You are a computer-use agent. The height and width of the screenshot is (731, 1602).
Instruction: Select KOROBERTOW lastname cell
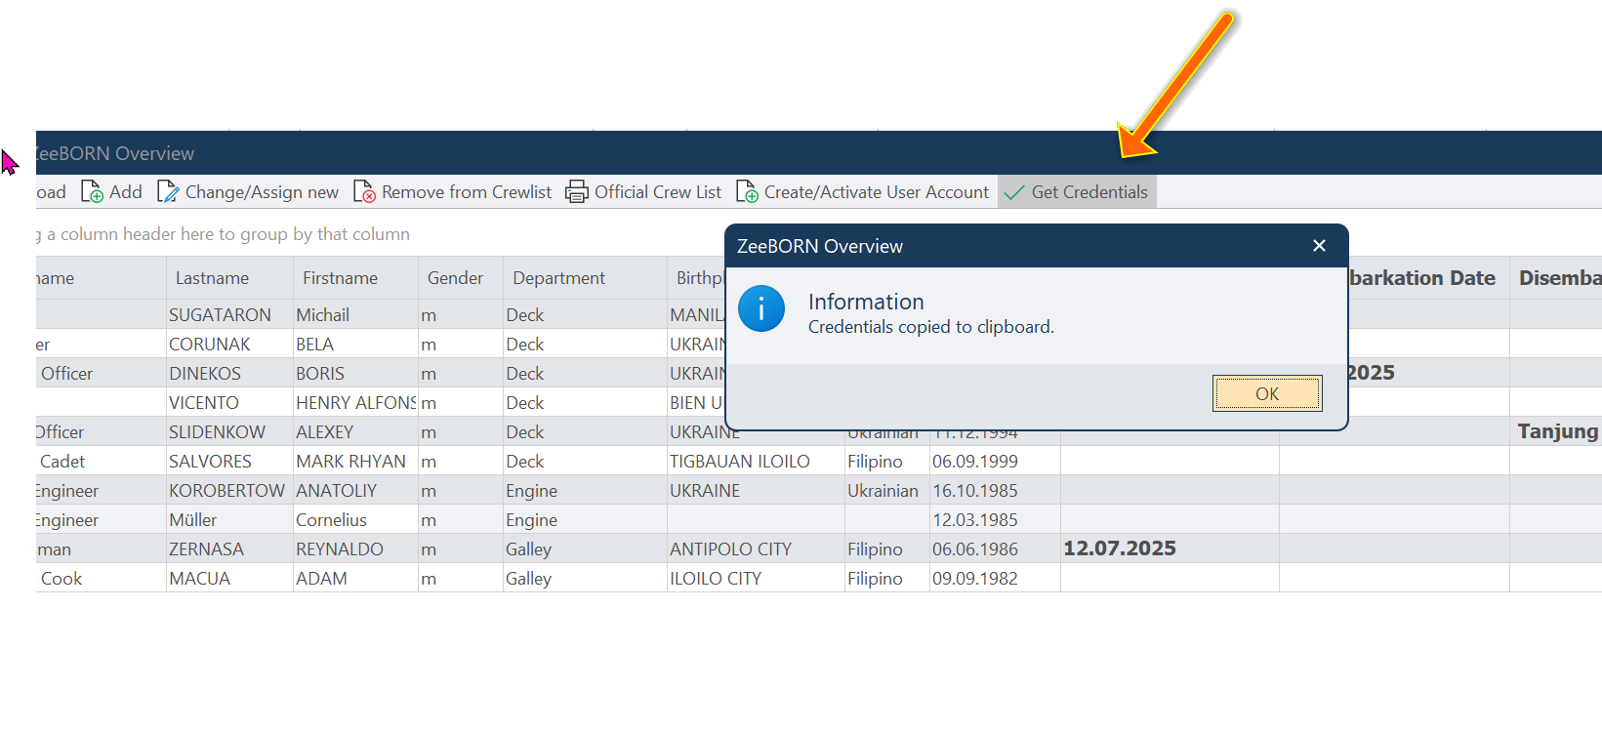(229, 491)
